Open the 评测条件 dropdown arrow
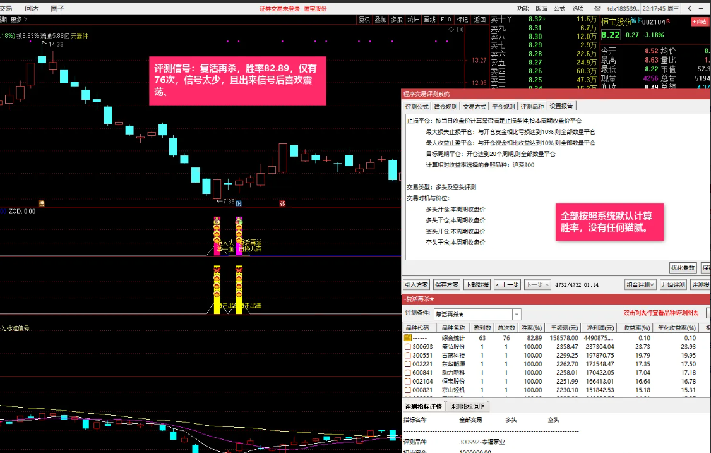The image size is (711, 453). pos(517,314)
